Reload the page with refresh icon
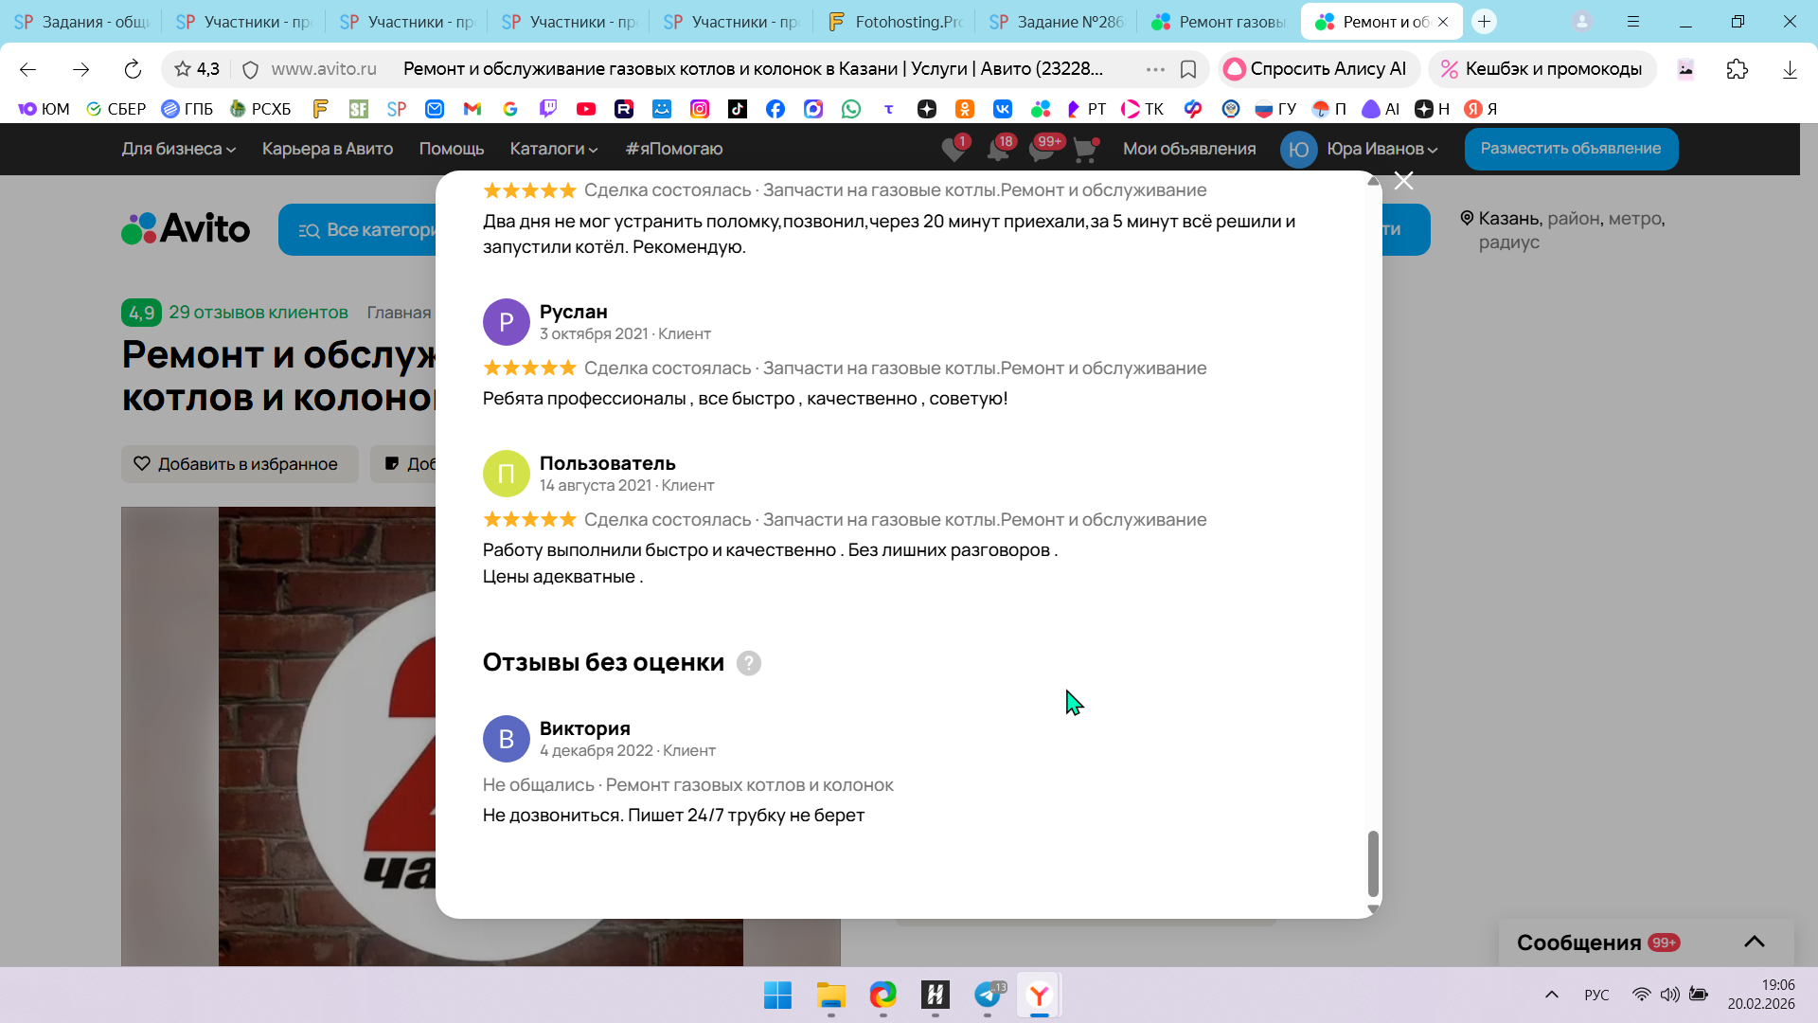This screenshot has height=1023, width=1818. [x=133, y=69]
